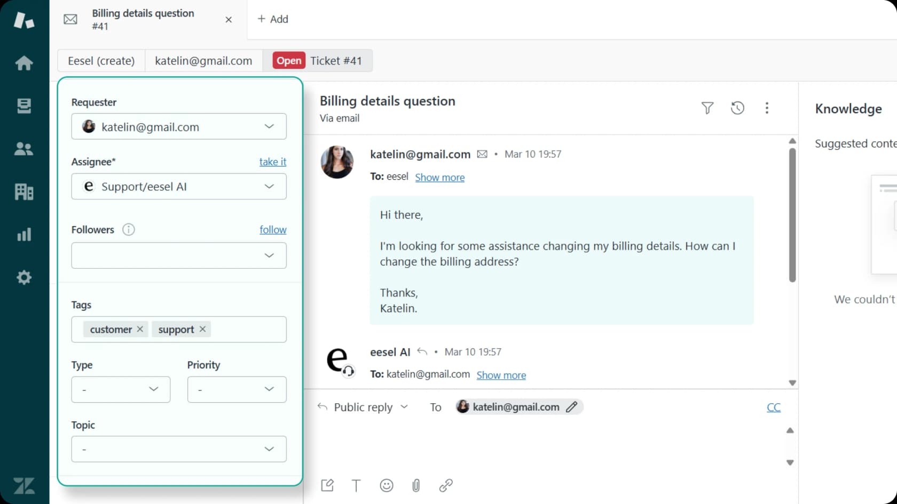Click the insert link chain icon
This screenshot has width=897, height=504.
446,485
